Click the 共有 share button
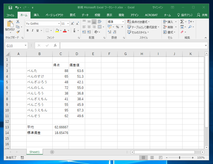 202,15
